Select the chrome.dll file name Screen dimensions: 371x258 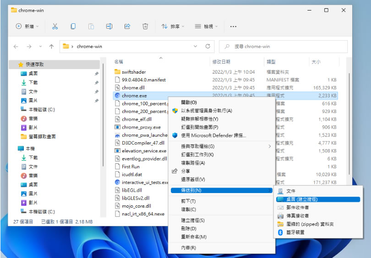point(133,88)
